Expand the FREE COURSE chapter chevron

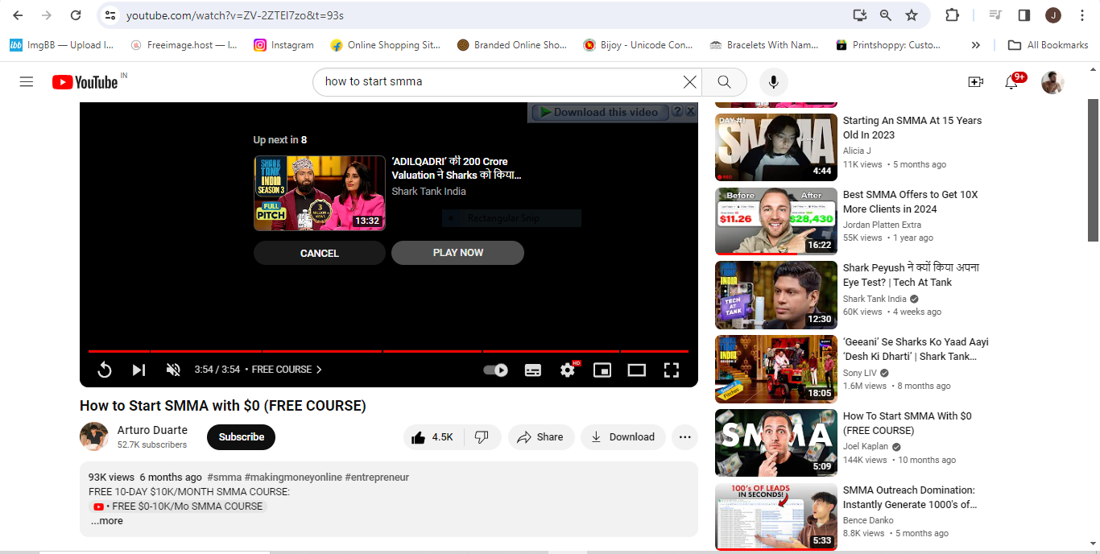[x=319, y=370]
